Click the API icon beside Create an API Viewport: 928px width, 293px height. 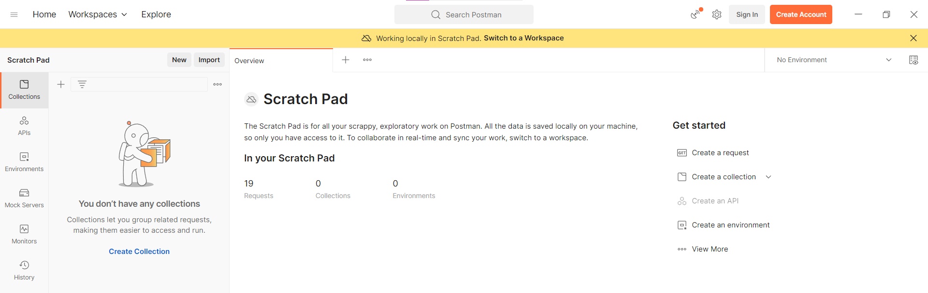point(682,201)
